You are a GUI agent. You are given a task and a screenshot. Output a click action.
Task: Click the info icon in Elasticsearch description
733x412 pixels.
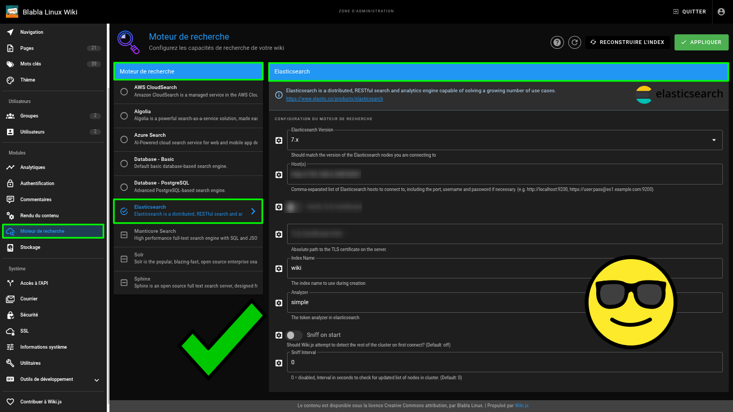[x=278, y=95]
